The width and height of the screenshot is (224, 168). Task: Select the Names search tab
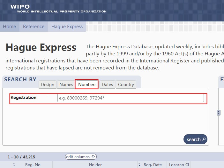tap(66, 84)
